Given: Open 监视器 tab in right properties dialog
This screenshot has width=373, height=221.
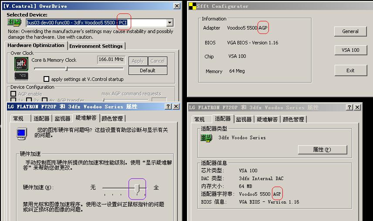Looking at the screenshot, I should tap(244, 119).
